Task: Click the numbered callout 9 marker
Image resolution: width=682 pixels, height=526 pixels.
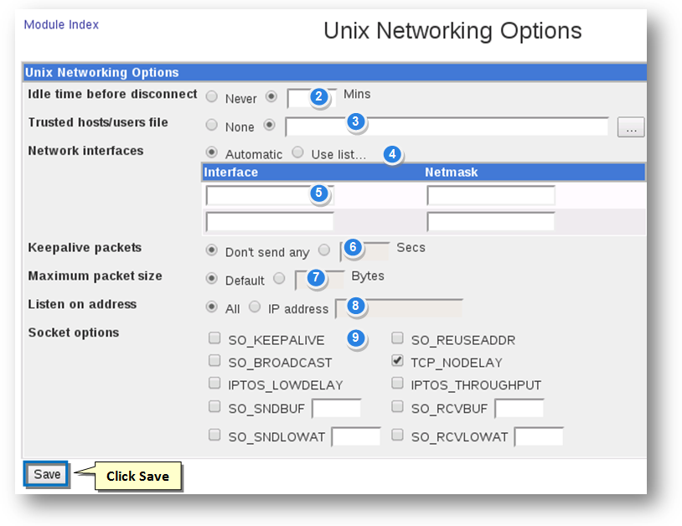Action: point(356,338)
